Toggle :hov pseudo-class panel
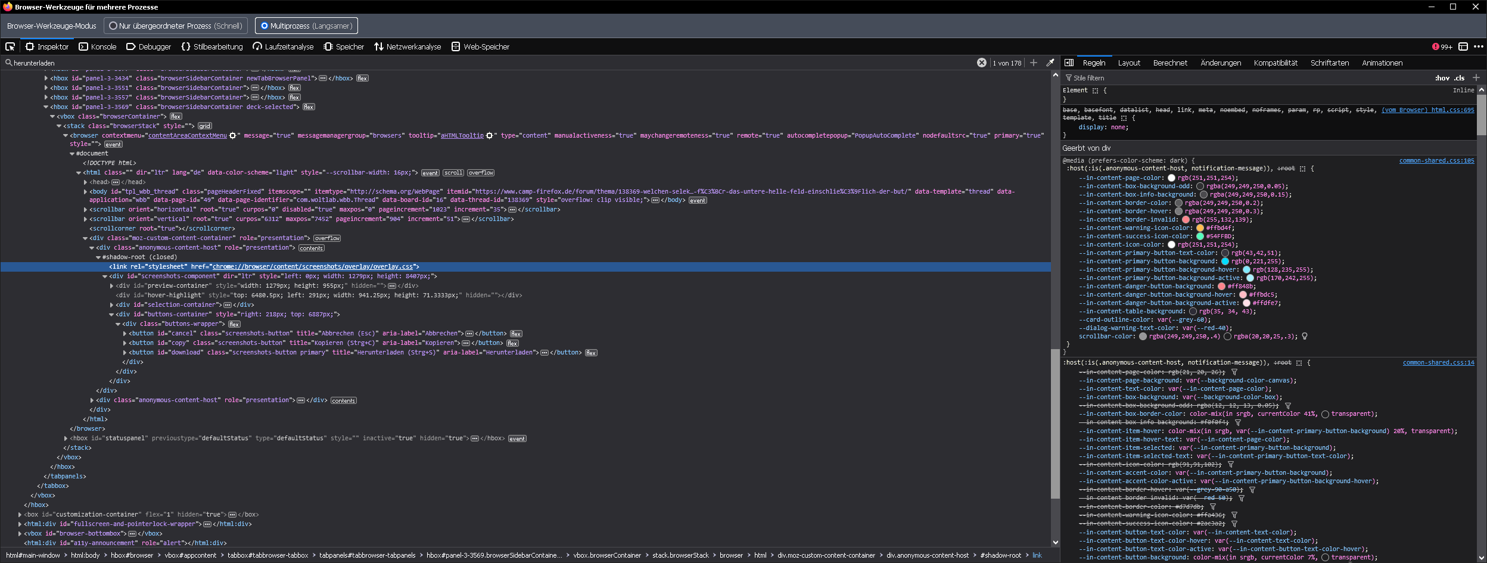 pos(1442,78)
